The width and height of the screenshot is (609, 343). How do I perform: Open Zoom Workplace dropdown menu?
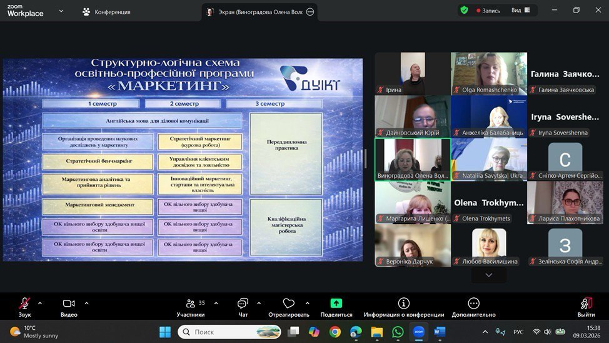click(61, 11)
